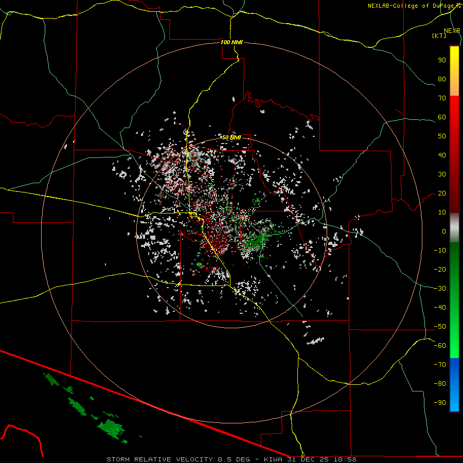Select the "-90" velocity scale label

pyautogui.click(x=440, y=403)
